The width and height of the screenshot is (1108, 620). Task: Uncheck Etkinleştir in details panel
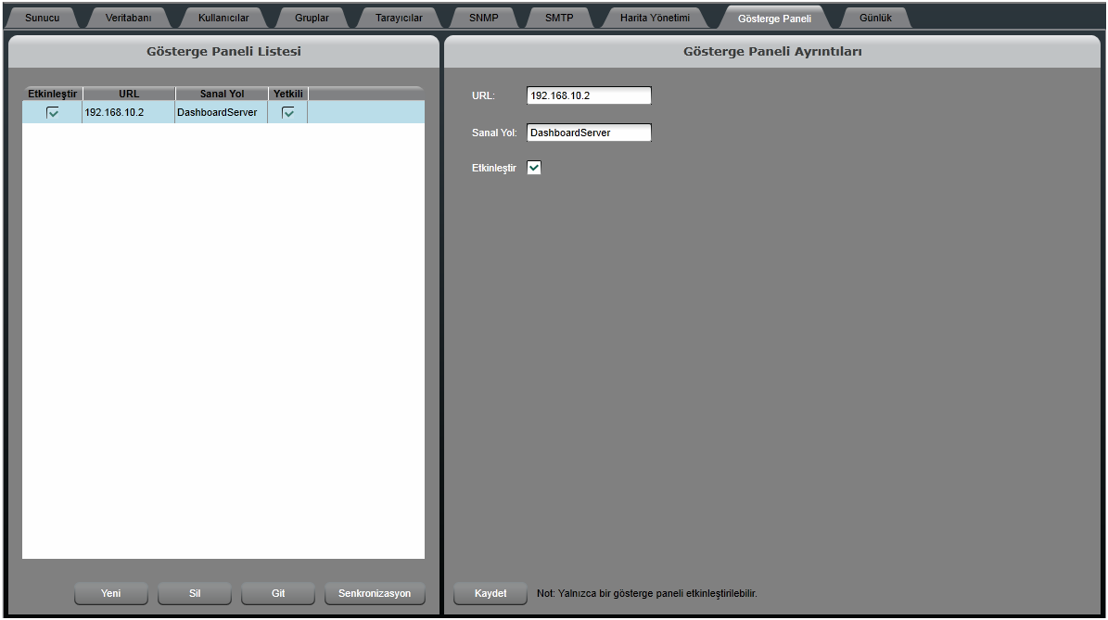tap(534, 168)
